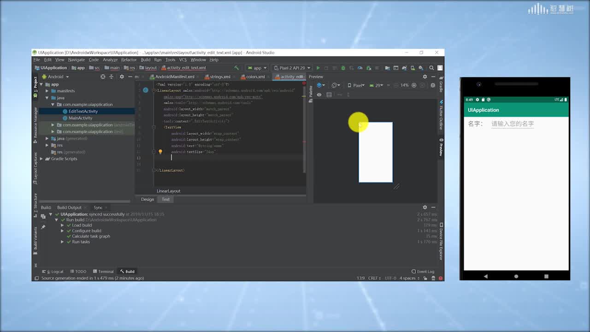The image size is (590, 332).
Task: Click the red error indicator atop editor
Action: pos(304,83)
